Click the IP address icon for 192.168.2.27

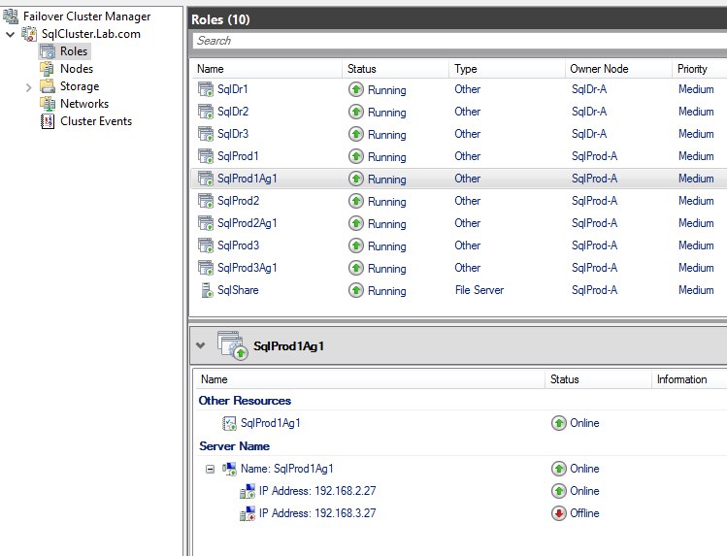tap(248, 491)
